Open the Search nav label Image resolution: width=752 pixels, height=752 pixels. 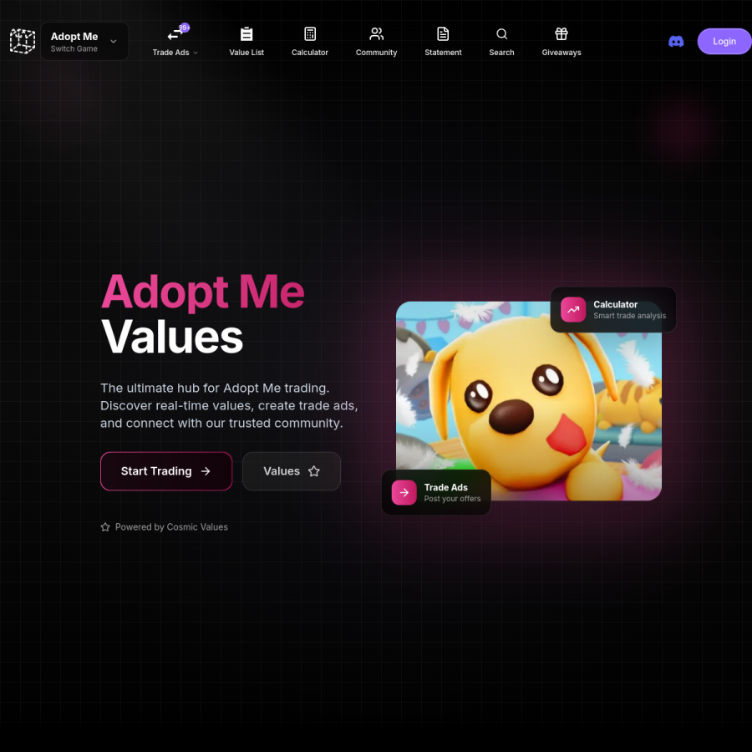(x=501, y=53)
